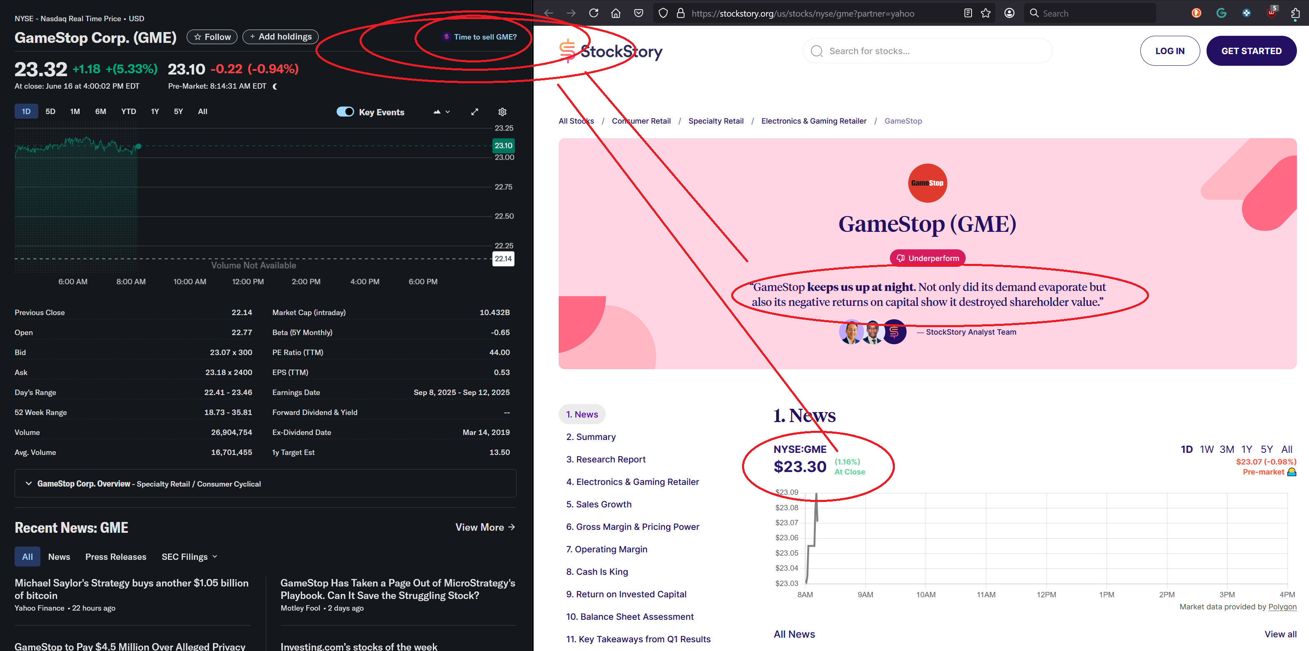The height and width of the screenshot is (651, 1309).
Task: Open Michael Saylor's Strategy bitcoin article
Action: tap(132, 589)
